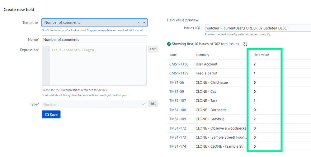311x157 pixels.
Task: Click the field value 2 for CMS1-1158
Action: pos(254,64)
